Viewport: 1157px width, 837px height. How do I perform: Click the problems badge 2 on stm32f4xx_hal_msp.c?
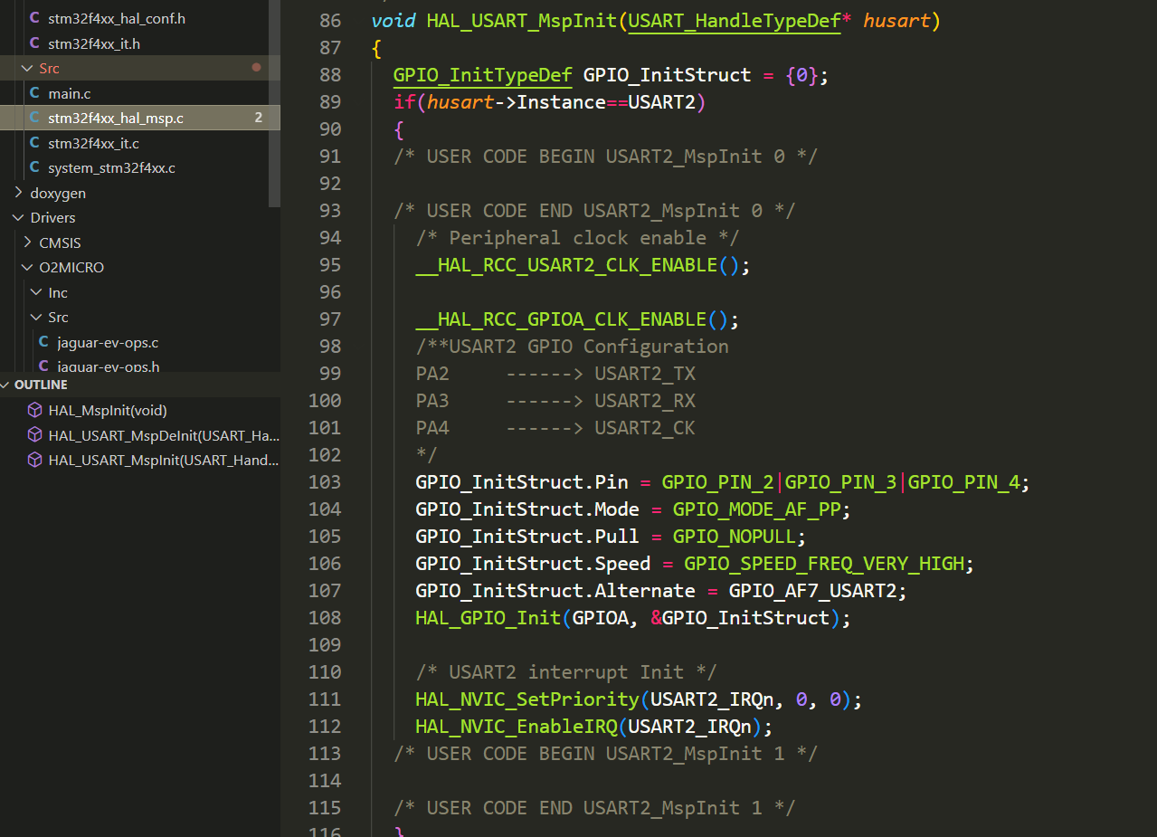[258, 118]
